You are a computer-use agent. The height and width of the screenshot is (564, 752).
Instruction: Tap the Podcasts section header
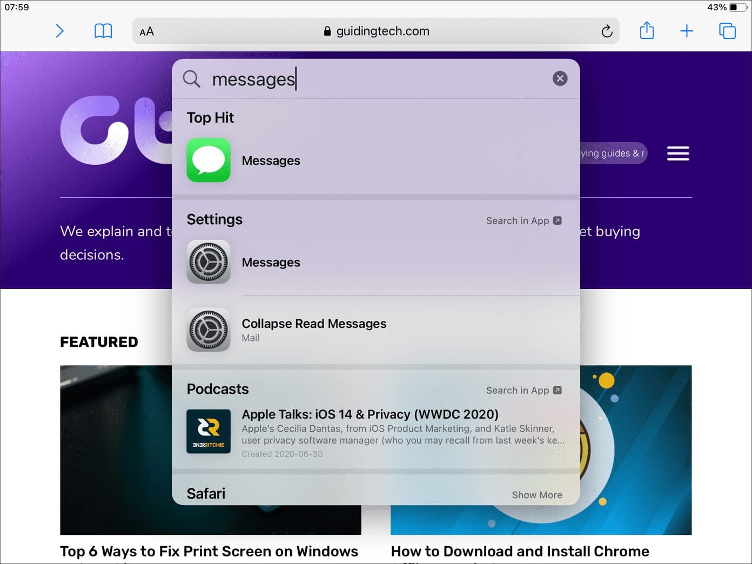(x=218, y=389)
